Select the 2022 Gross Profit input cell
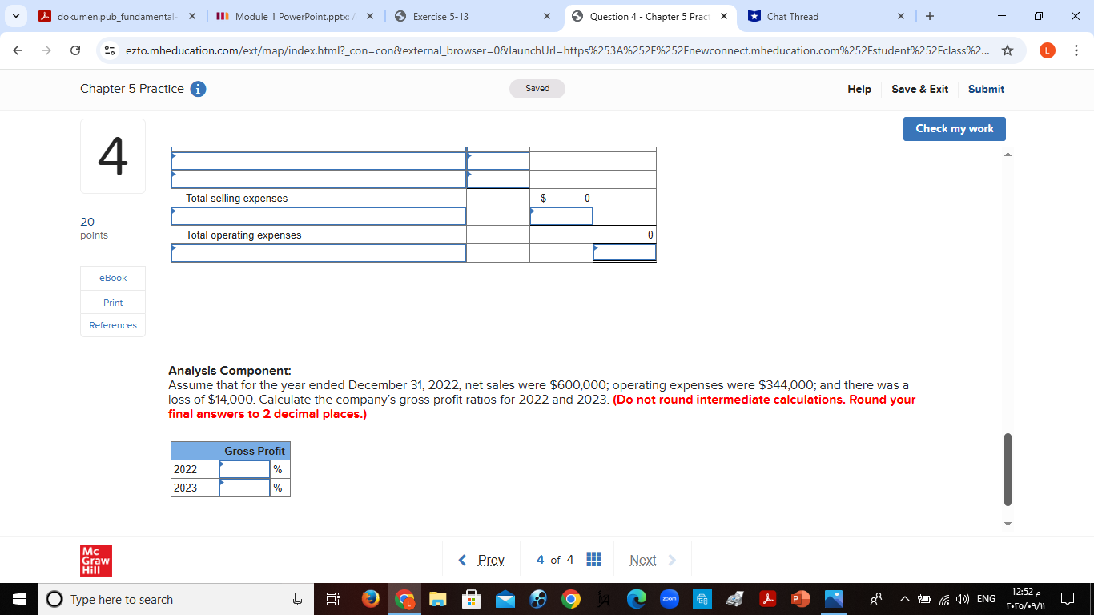This screenshot has height=615, width=1094. (x=244, y=469)
